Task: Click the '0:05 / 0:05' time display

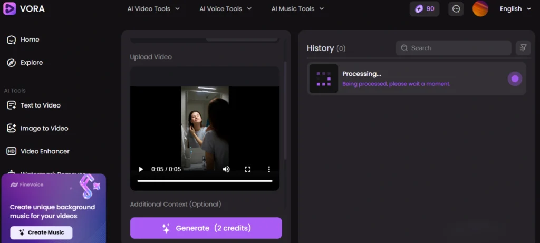Action: [166, 169]
